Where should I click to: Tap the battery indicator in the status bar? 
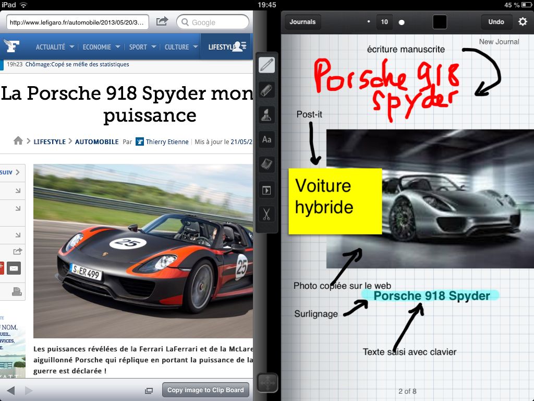click(527, 5)
